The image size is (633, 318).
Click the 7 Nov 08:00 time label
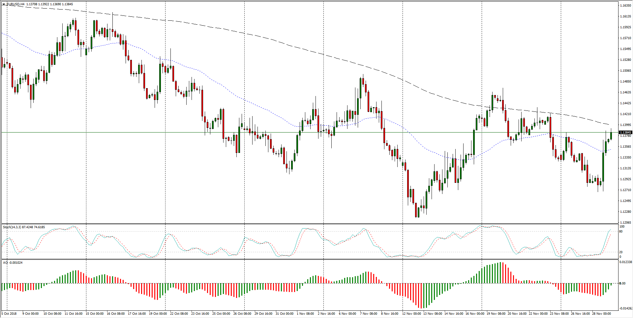coord(369,314)
